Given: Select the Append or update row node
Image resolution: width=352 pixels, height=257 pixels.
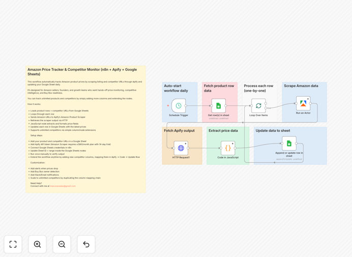Looking at the screenshot, I should (x=289, y=144).
